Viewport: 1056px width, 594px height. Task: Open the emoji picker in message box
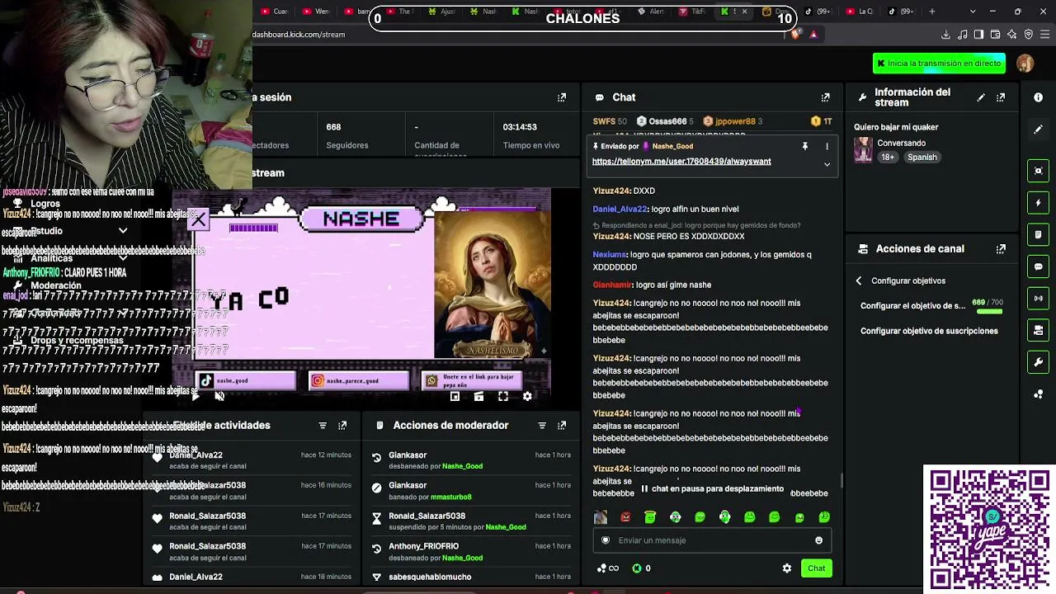click(x=818, y=540)
